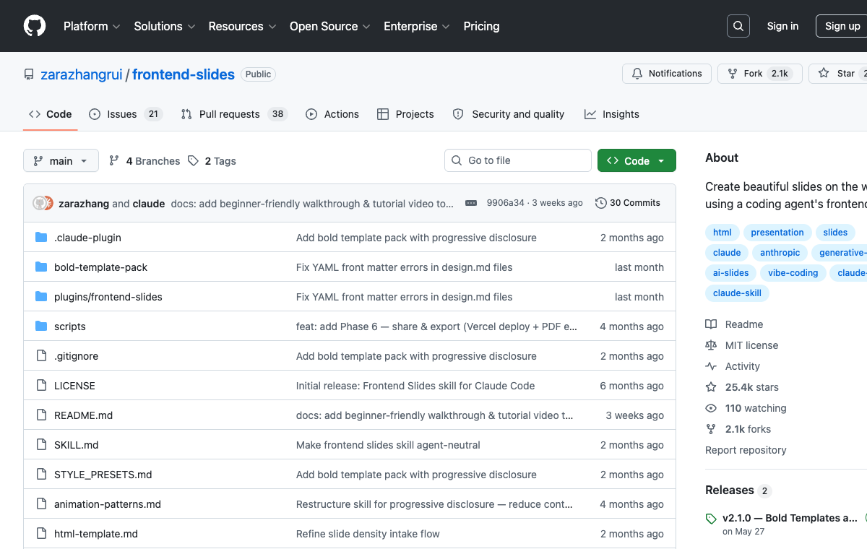Viewport: 867px width, 549px height.
Task: Star the repository with Star button
Action: click(x=838, y=74)
